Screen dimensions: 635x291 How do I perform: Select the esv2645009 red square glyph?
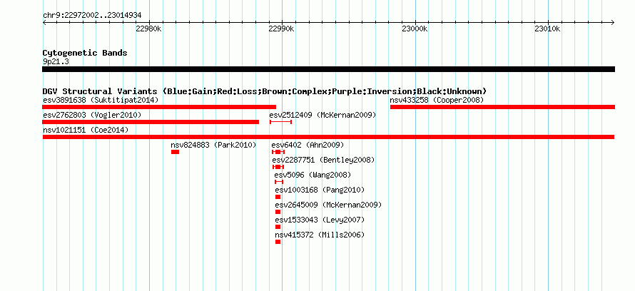[x=278, y=212]
